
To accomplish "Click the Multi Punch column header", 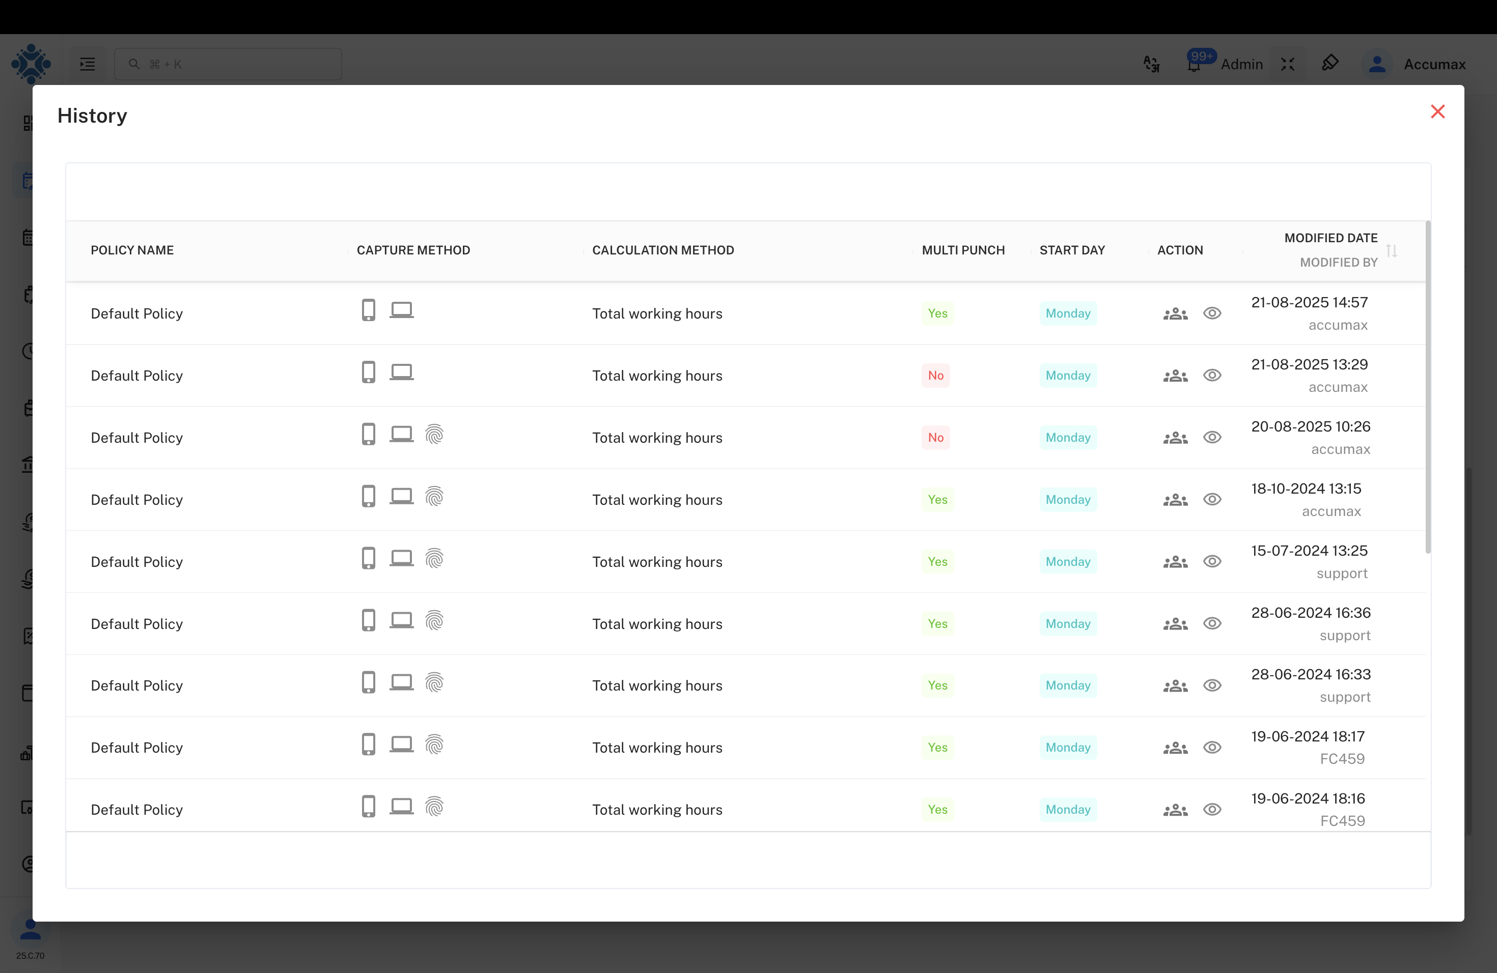I will point(963,250).
